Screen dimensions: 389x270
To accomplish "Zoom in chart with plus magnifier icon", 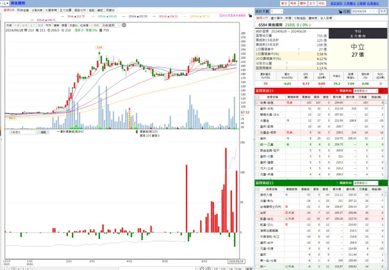I will (x=209, y=268).
